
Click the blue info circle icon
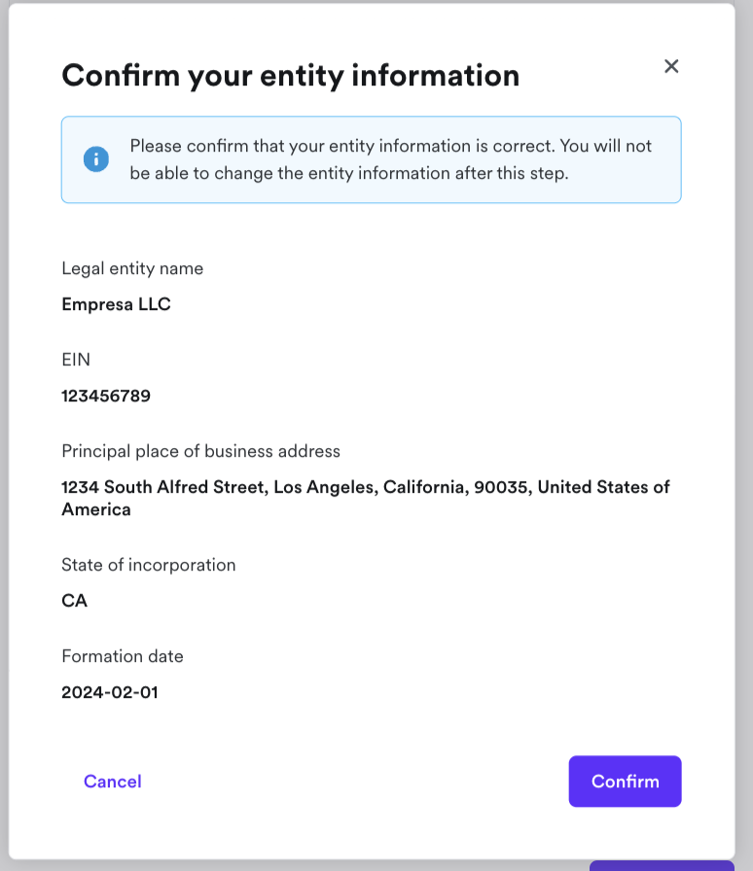coord(96,159)
